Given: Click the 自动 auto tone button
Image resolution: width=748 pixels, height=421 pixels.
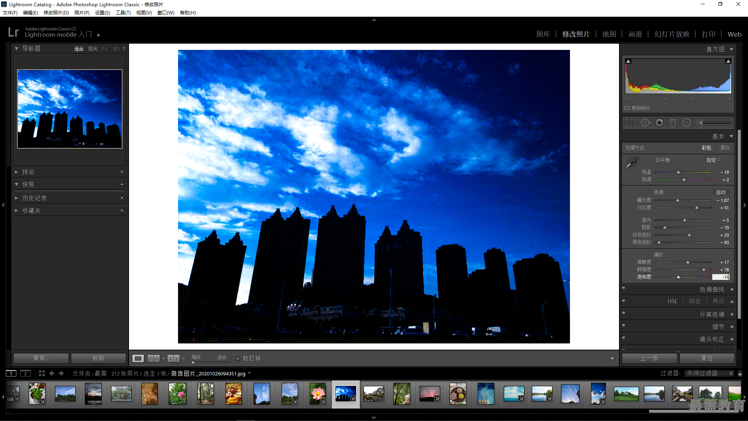Looking at the screenshot, I should (721, 192).
